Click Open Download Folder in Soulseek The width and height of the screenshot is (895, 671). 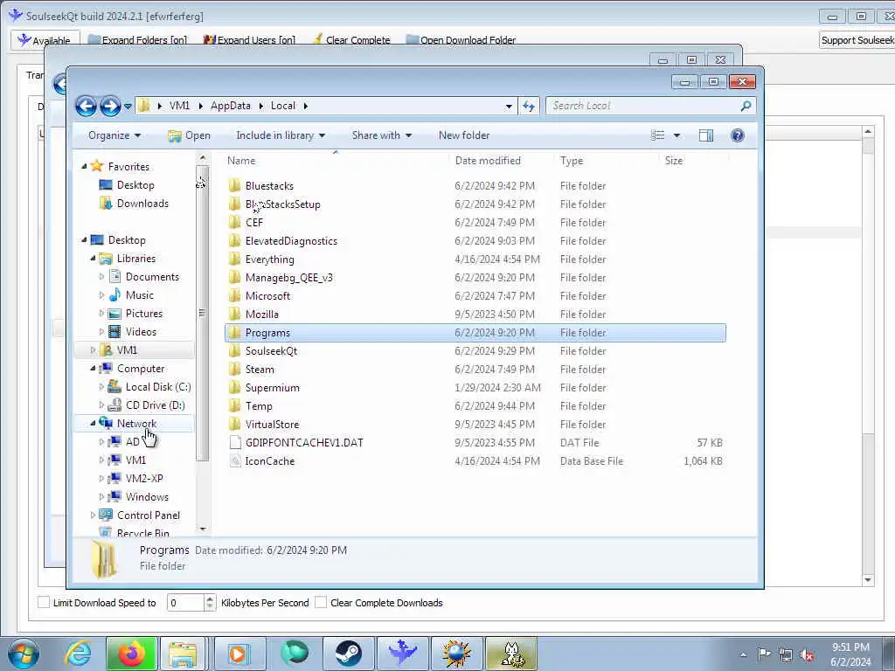click(x=461, y=40)
